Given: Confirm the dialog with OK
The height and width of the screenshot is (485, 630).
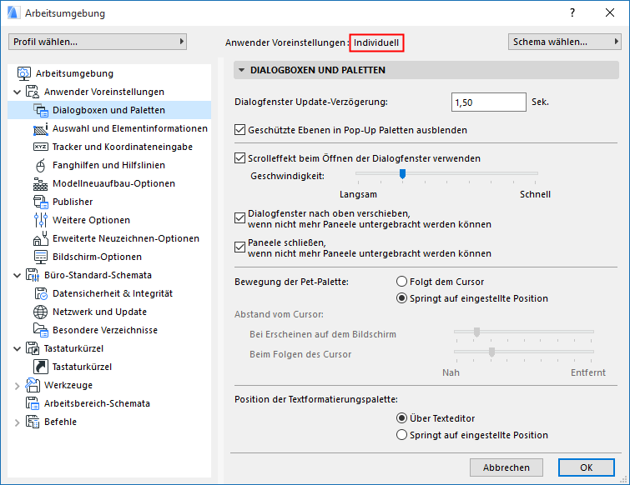Looking at the screenshot, I should [x=586, y=467].
